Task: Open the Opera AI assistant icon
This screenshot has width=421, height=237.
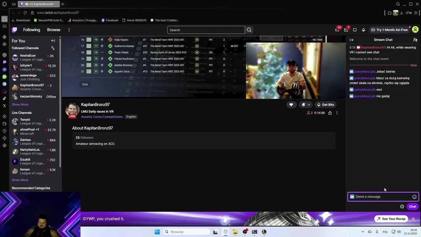Action: [x=409, y=13]
